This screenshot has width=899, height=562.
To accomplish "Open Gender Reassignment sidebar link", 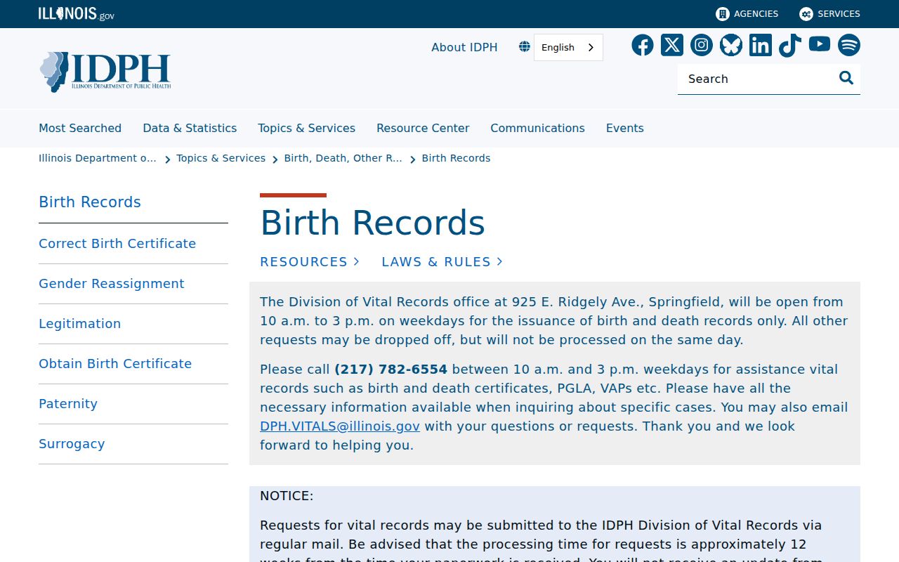I will point(111,283).
